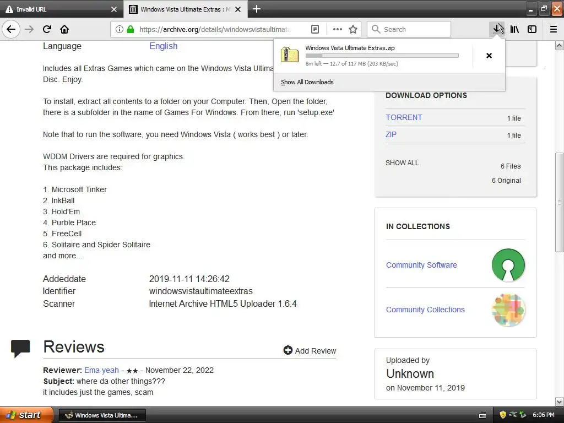Click the identifier windowsvistaultimateextras text

(200, 291)
